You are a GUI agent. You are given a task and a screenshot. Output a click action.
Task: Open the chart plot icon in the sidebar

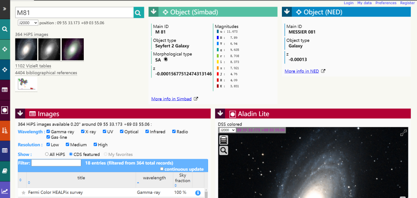click(x=5, y=191)
